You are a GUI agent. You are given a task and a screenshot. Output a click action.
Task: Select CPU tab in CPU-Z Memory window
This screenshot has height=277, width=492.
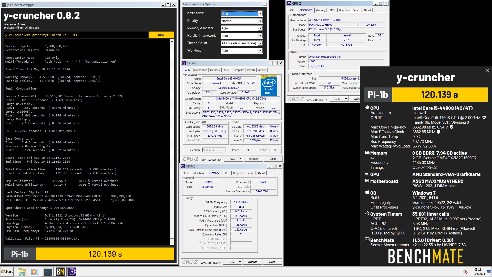tap(187, 173)
